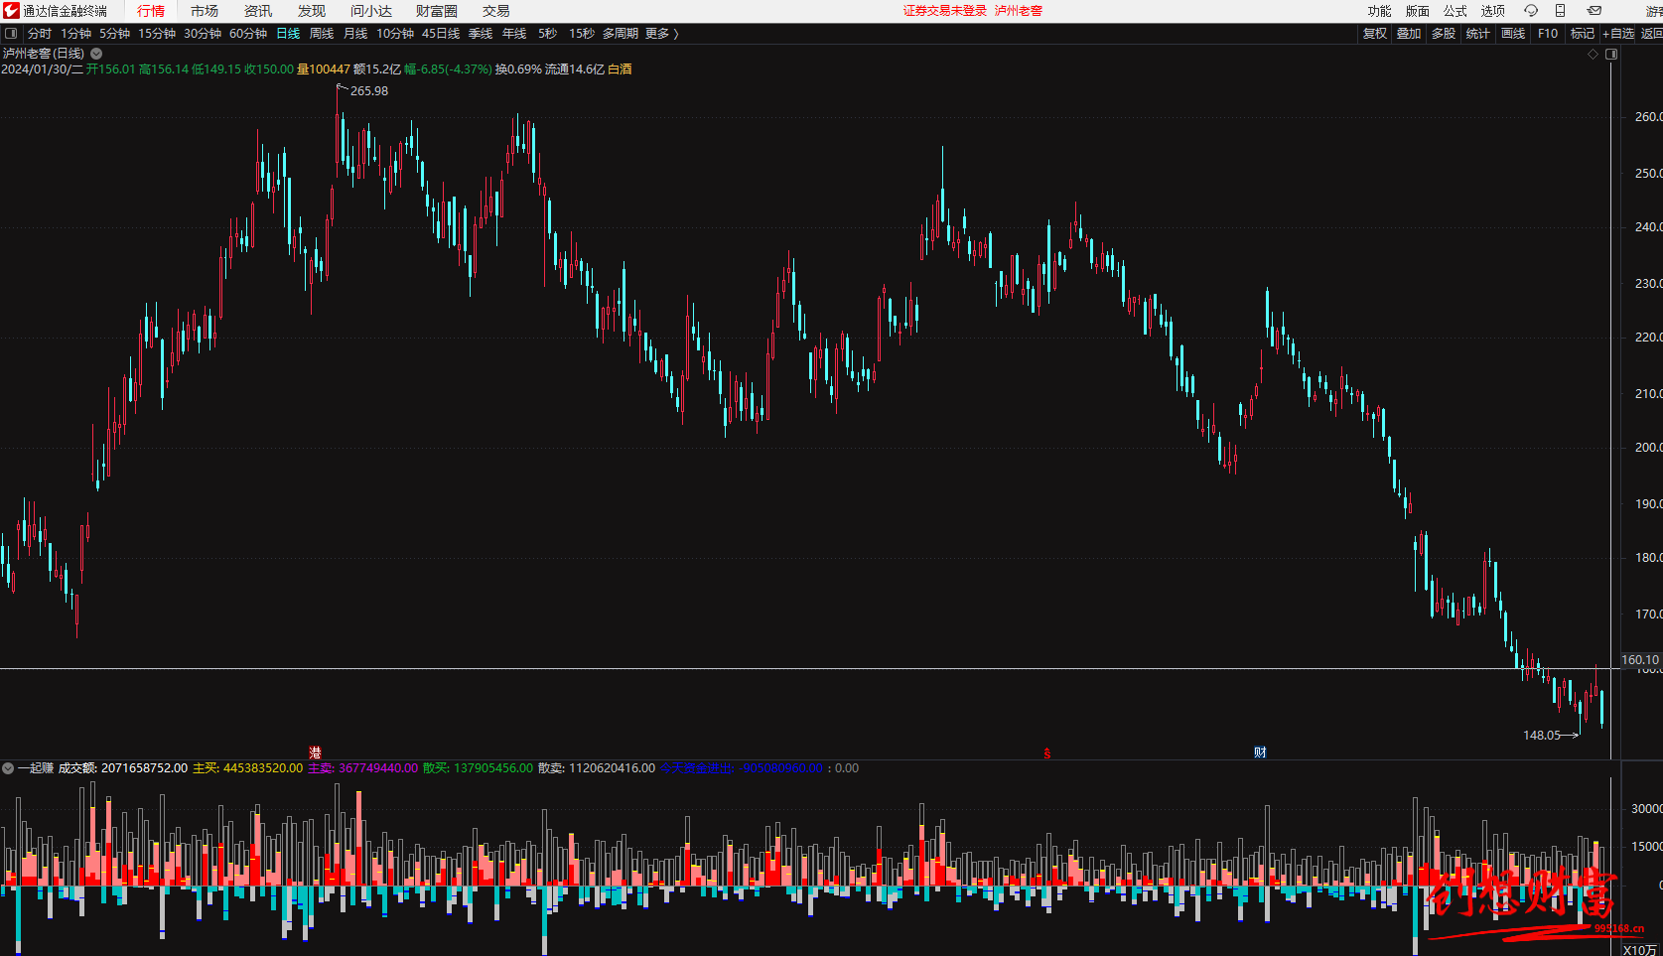Image resolution: width=1663 pixels, height=956 pixels.
Task: Open the 交易 tab
Action: (496, 11)
